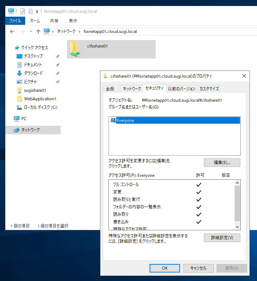This screenshot has height=281, width=257.
Task: Expand chevron after computer icon in address bar
Action: click(x=53, y=32)
